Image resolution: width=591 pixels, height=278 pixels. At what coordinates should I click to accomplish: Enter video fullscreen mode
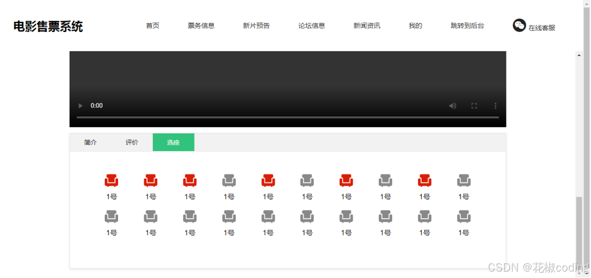(x=474, y=106)
